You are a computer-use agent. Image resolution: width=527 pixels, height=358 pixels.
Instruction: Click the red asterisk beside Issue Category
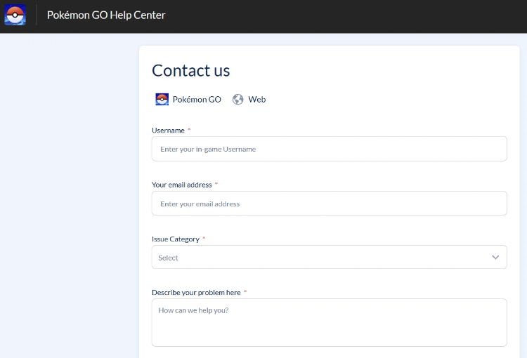click(x=204, y=238)
